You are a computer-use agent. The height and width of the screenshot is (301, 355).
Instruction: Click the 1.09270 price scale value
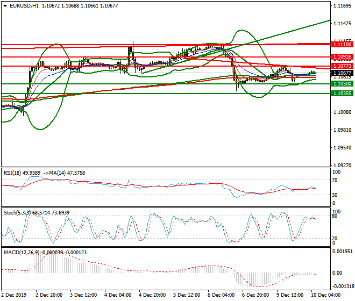click(342, 166)
